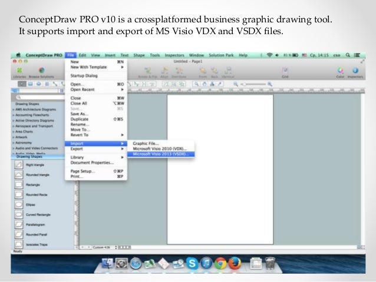Open the Shape menu
This screenshot has height=282, width=376.
[x=139, y=55]
